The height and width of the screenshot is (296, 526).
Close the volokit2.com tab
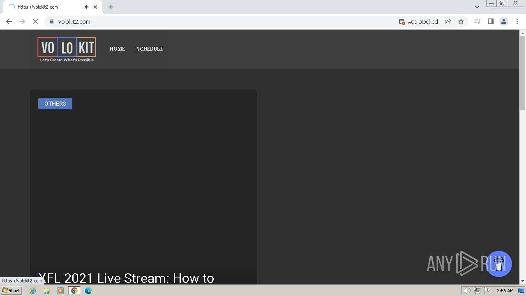point(95,7)
